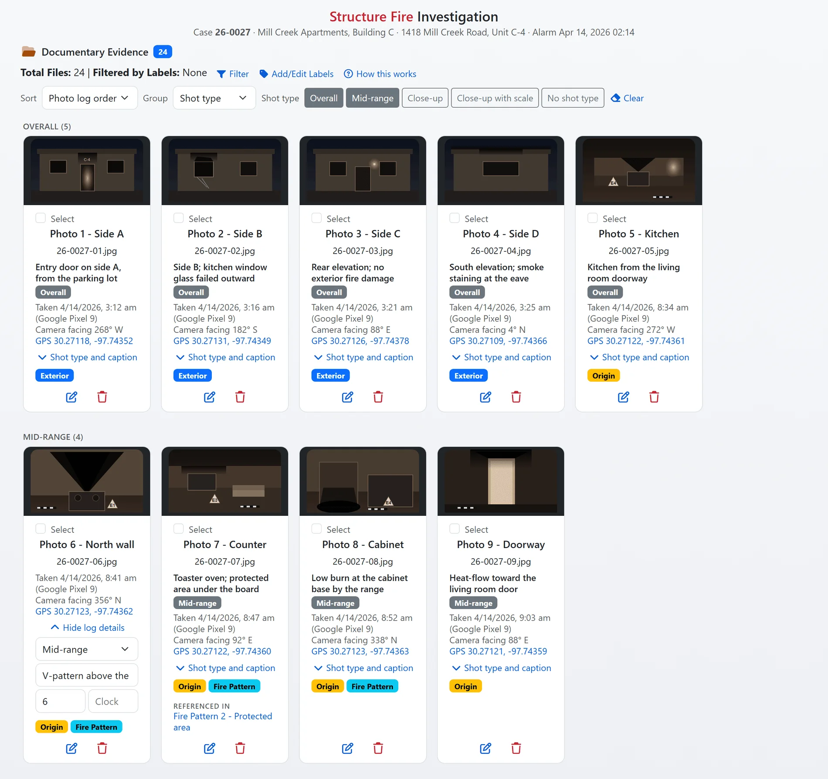
Task: Delete Photo 1 - Side A with trash icon
Action: [x=102, y=397]
